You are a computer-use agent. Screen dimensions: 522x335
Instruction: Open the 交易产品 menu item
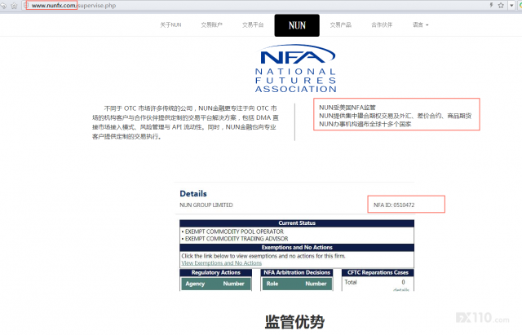[341, 25]
